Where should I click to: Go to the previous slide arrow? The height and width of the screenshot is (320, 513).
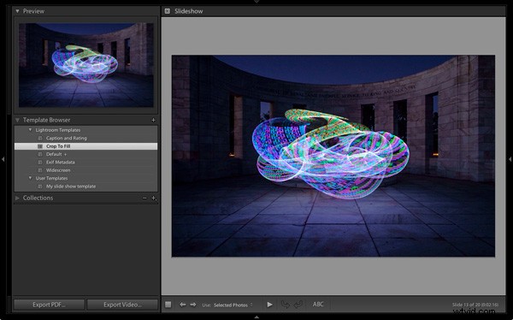pos(183,305)
